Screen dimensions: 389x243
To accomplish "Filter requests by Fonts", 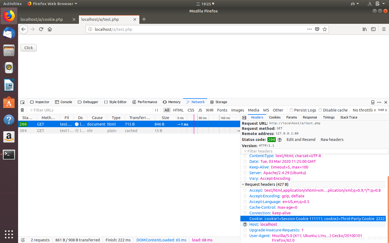I will pyautogui.click(x=222, y=110).
